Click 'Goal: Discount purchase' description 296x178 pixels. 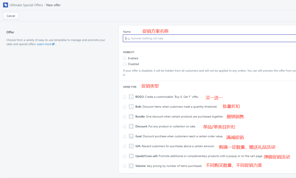[179, 136]
